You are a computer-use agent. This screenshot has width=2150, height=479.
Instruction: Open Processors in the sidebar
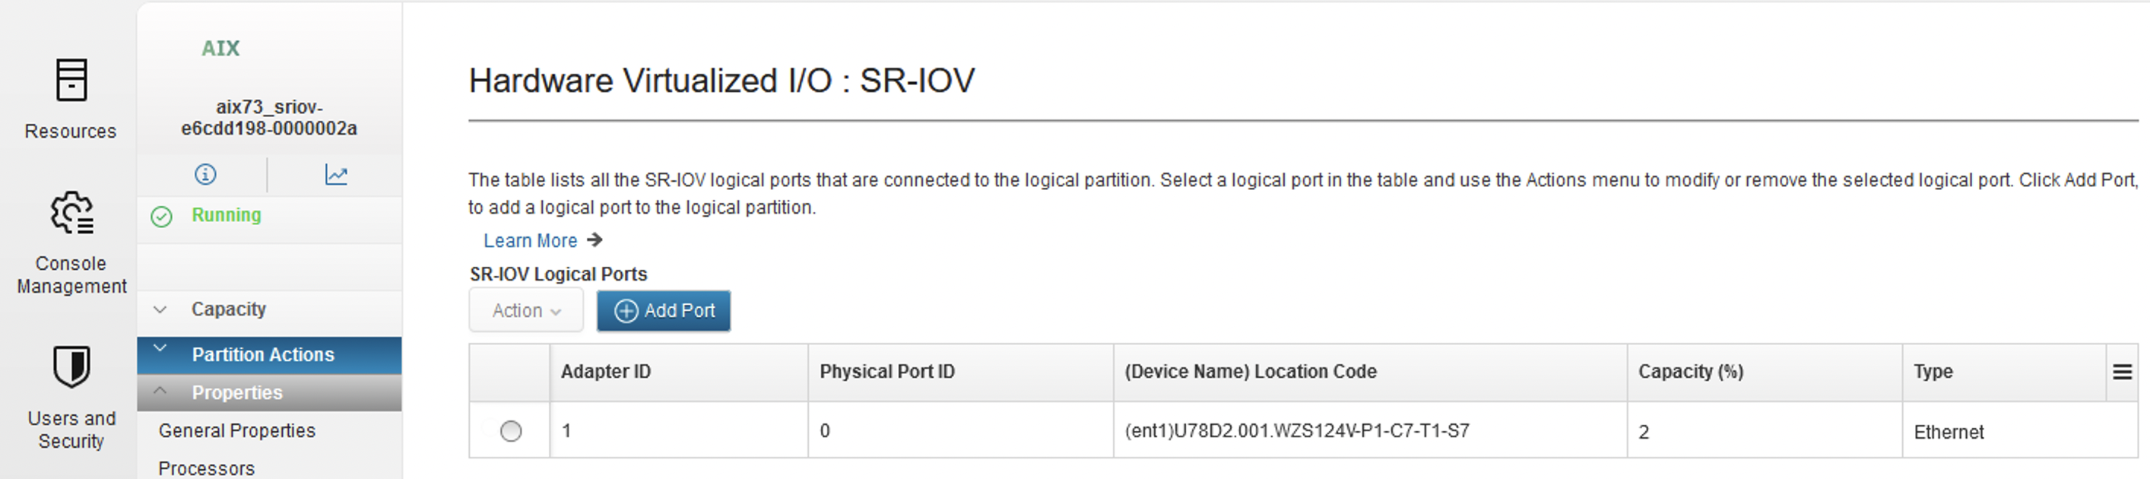pos(206,468)
